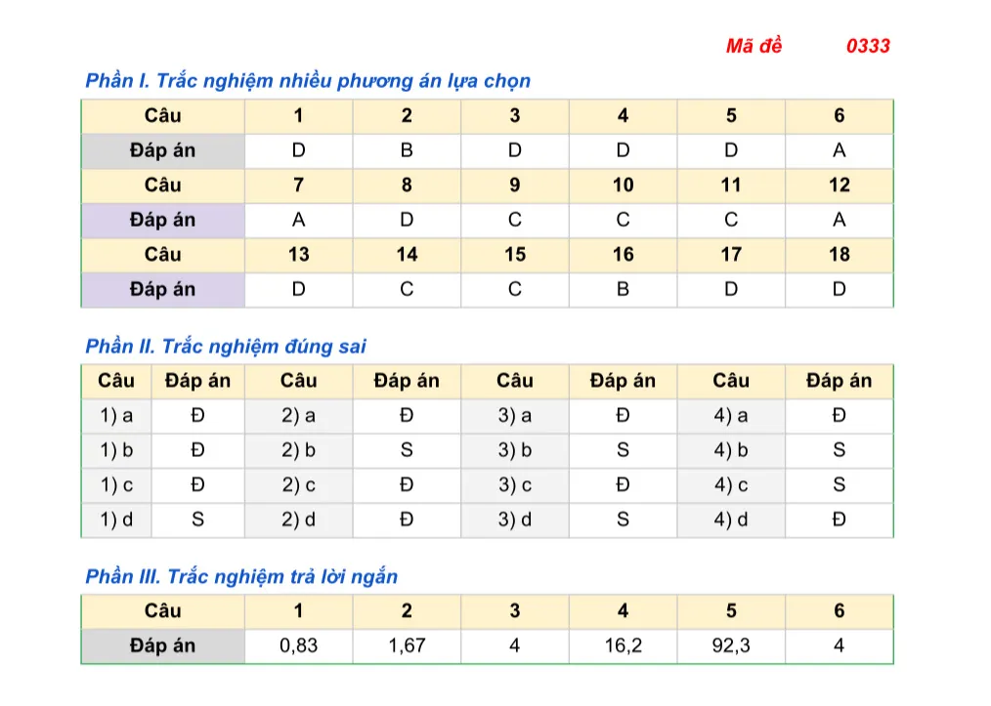Click the short answer 16,2

[x=623, y=645]
